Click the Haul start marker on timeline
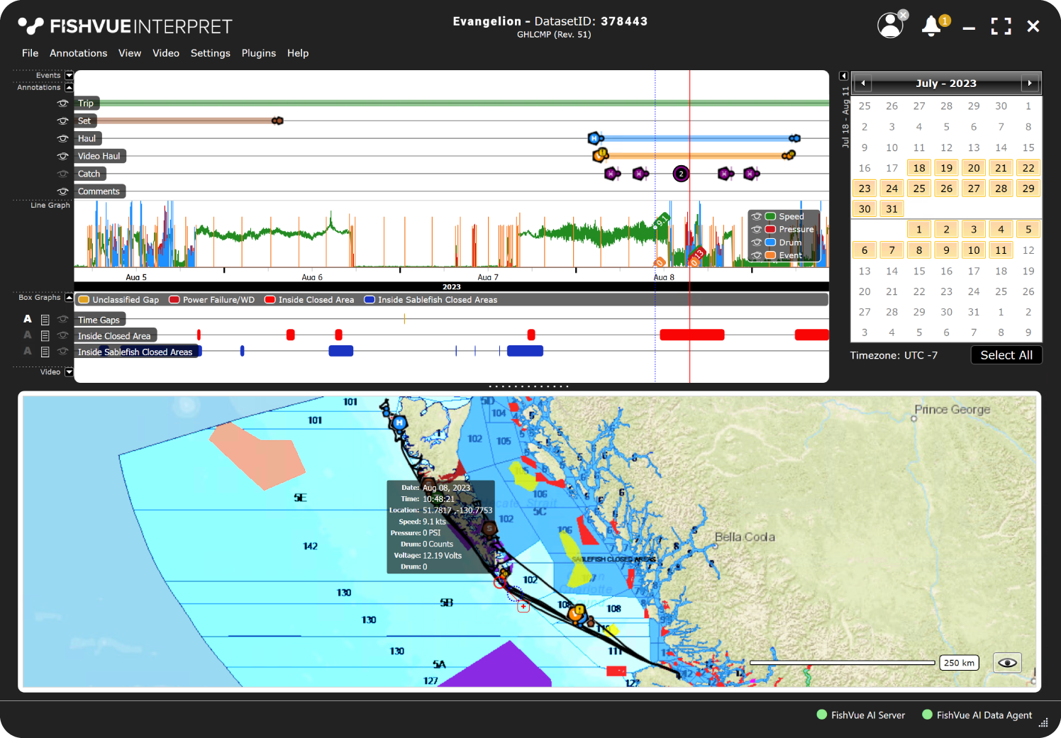The width and height of the screenshot is (1061, 738). point(594,138)
